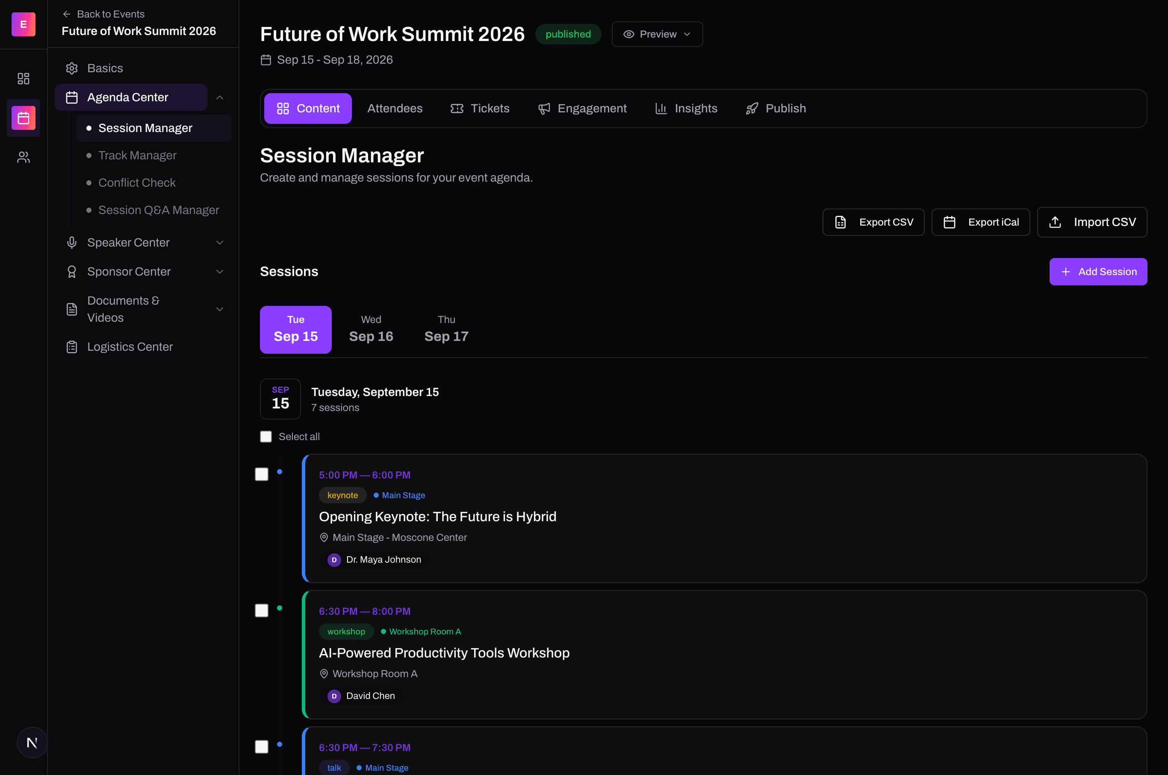Click the David Chen speaker chip
This screenshot has height=775, width=1168.
361,696
